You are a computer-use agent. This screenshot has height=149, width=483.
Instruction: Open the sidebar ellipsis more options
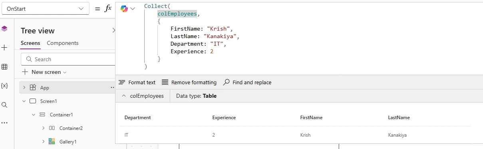tap(4, 123)
